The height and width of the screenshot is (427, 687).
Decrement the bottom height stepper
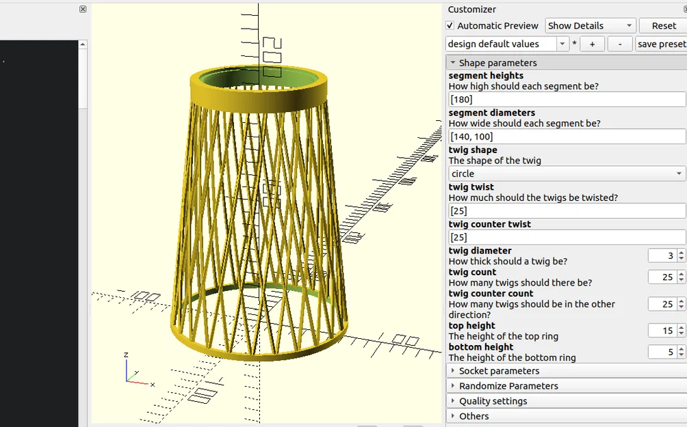point(681,355)
